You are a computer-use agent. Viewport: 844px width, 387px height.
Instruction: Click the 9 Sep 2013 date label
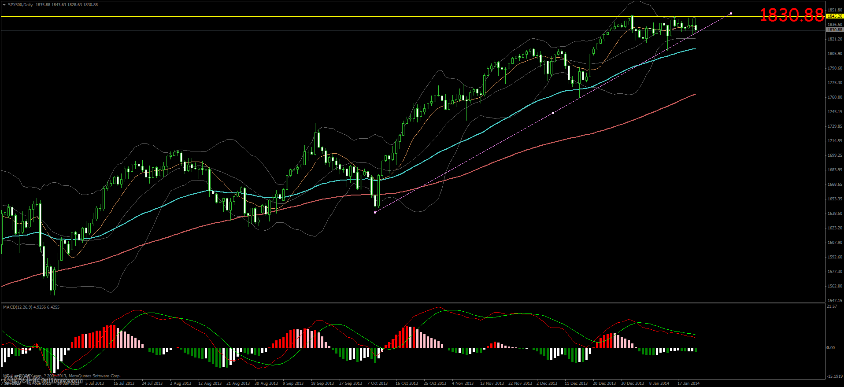point(293,383)
